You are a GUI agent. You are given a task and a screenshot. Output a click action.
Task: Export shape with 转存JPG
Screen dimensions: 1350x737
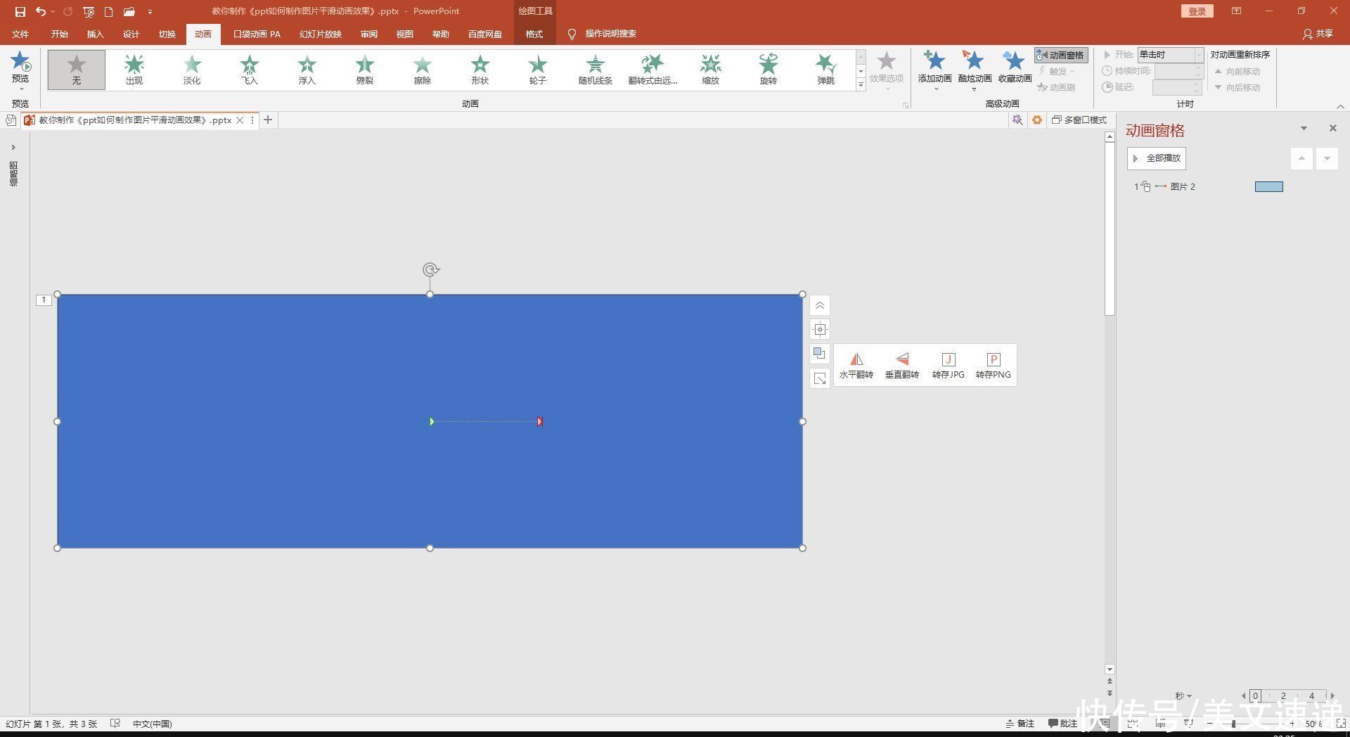pyautogui.click(x=949, y=366)
